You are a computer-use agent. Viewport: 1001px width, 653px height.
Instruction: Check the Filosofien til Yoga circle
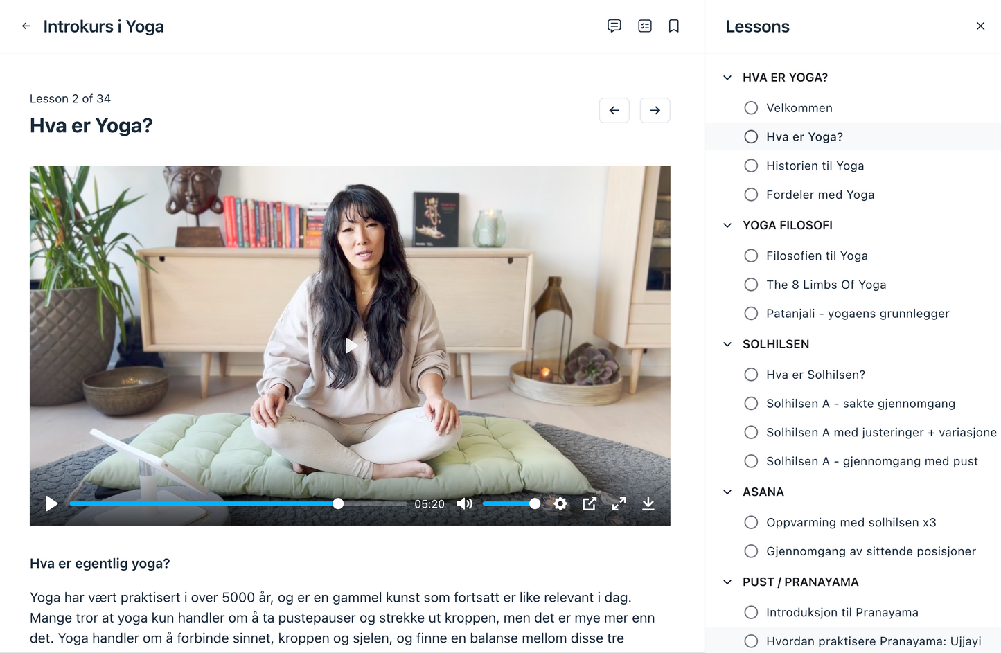[x=751, y=256]
